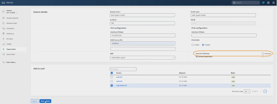Expand the CV-10-MIA network selector

(12, 13)
